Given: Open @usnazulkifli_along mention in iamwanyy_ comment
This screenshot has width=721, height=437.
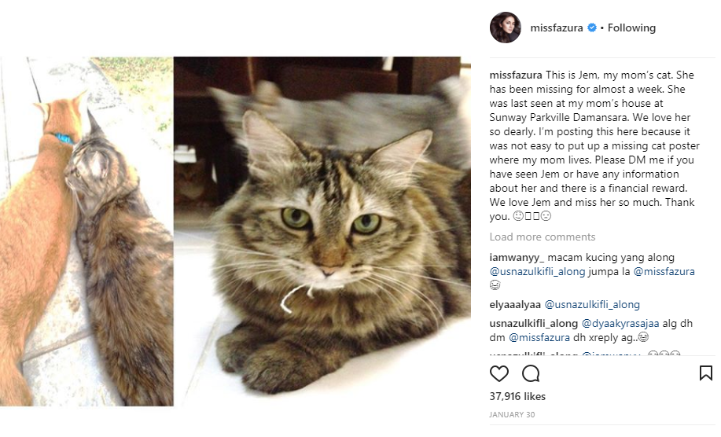Looking at the screenshot, I should [x=537, y=272].
